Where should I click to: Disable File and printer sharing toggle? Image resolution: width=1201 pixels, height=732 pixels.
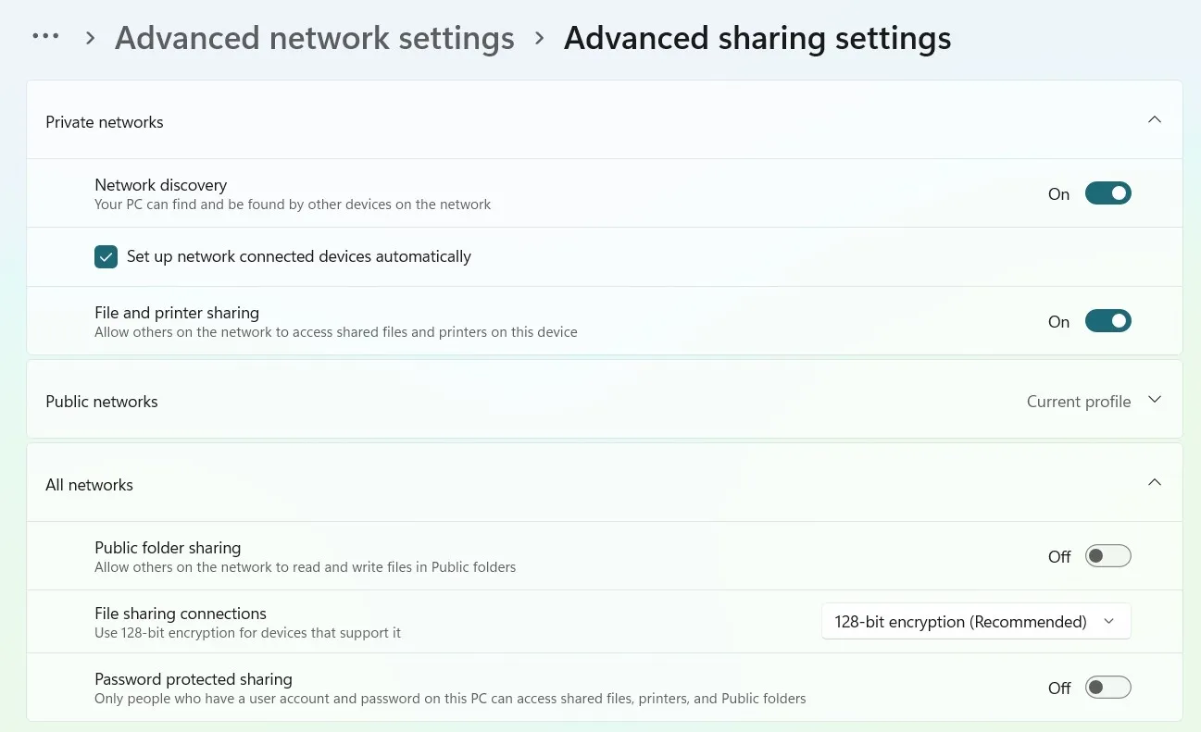pos(1107,321)
